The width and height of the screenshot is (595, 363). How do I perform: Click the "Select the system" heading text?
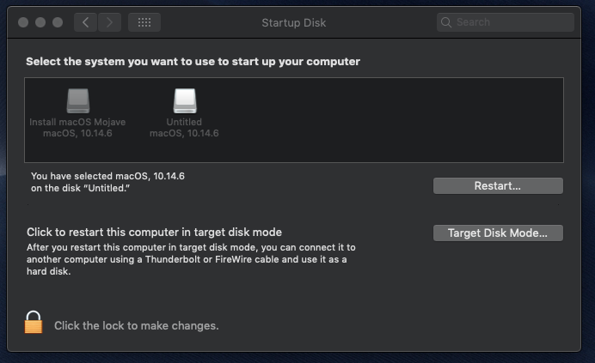click(193, 62)
